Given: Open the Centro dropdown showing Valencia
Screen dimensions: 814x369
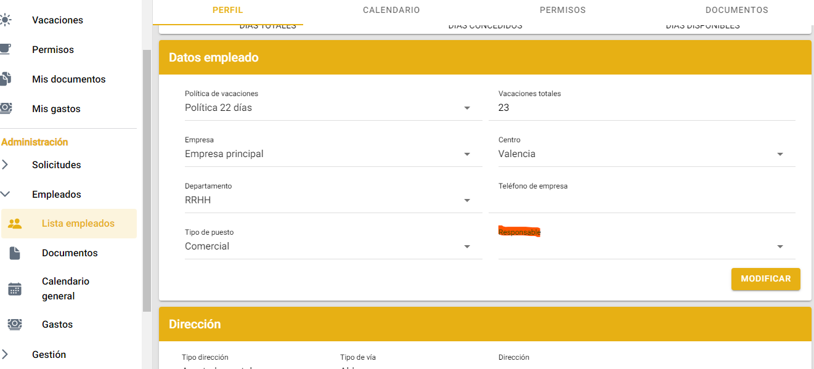Looking at the screenshot, I should pos(780,154).
